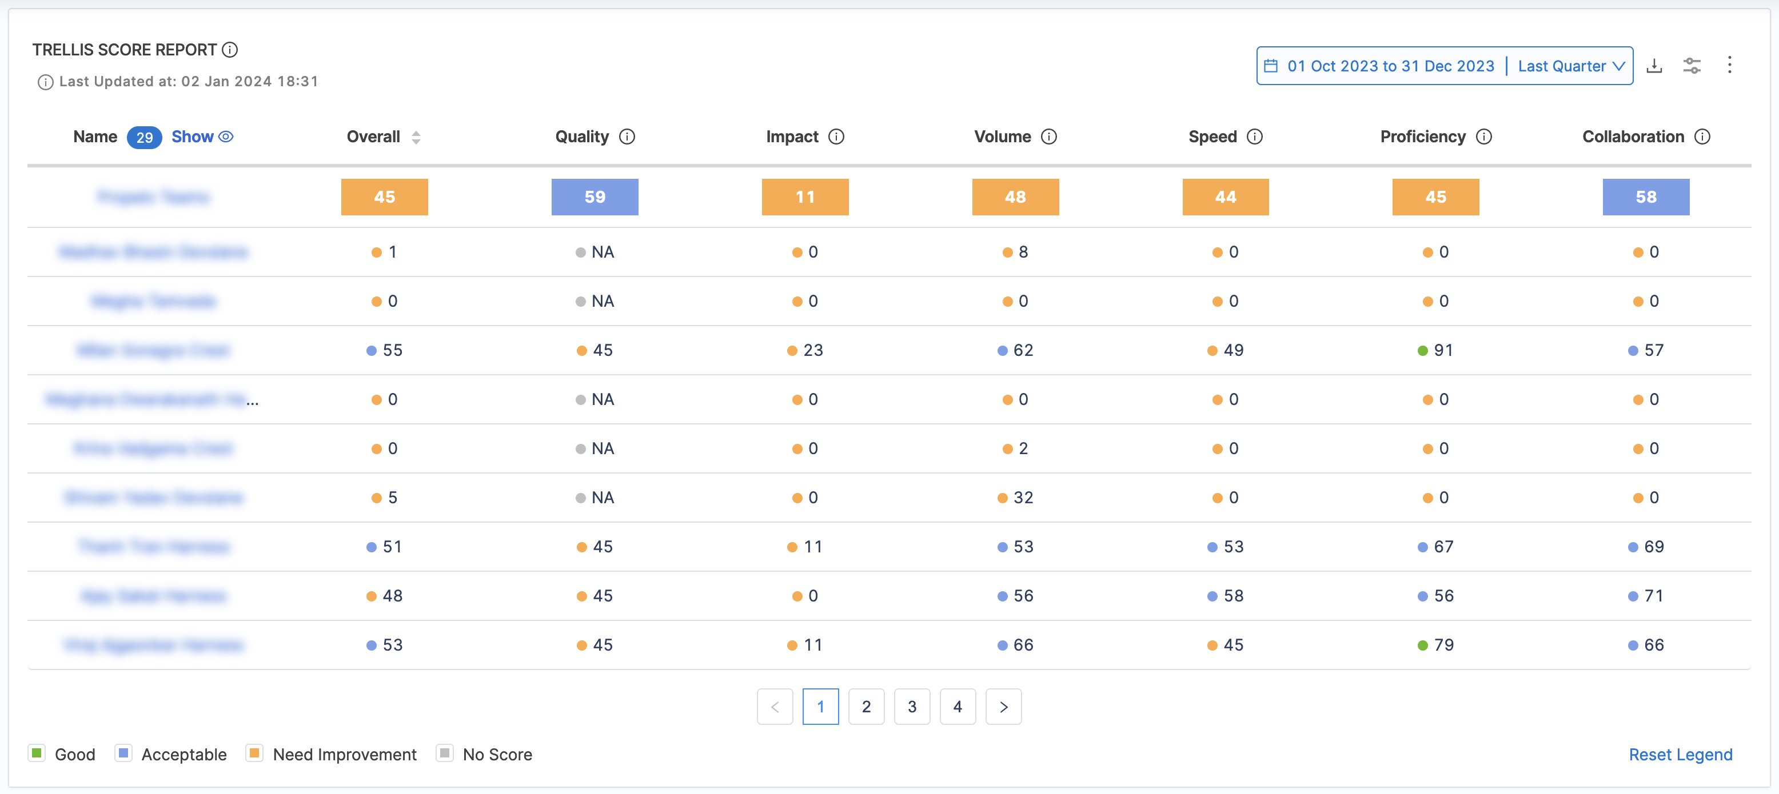Go to next page arrow
Viewport: 1779px width, 794px height.
point(1003,707)
